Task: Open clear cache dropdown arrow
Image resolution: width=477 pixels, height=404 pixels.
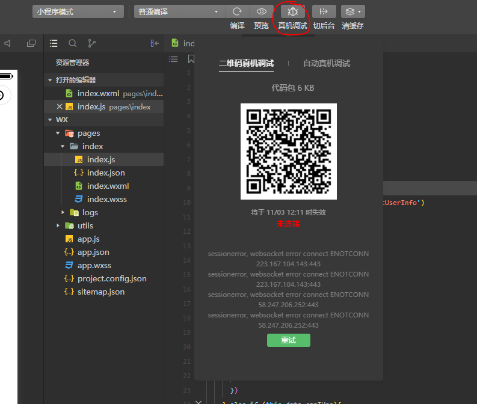Action: click(x=359, y=12)
